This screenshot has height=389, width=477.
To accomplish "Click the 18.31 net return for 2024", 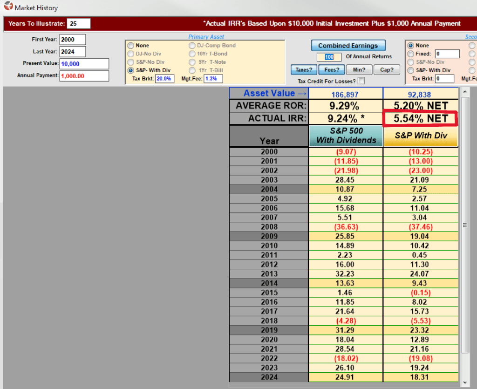I will click(421, 377).
